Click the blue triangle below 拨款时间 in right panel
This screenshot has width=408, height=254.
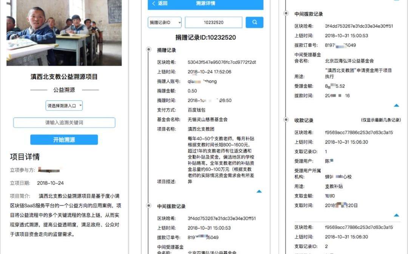pos(396,106)
